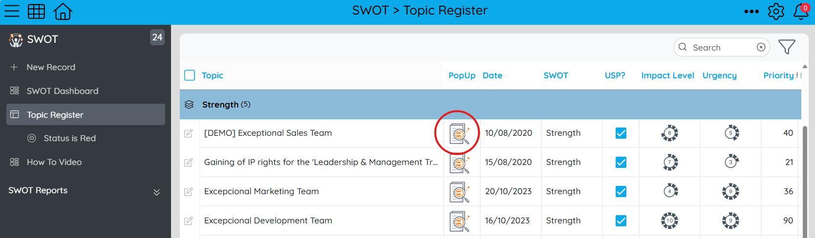Open popup for Exceptional Sales Team
Image resolution: width=815 pixels, height=238 pixels.
(459, 134)
